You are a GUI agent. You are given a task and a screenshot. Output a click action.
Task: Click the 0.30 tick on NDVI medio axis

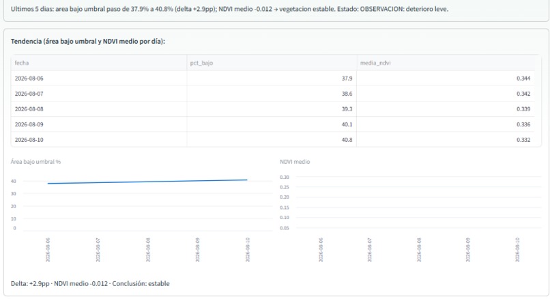click(x=285, y=177)
